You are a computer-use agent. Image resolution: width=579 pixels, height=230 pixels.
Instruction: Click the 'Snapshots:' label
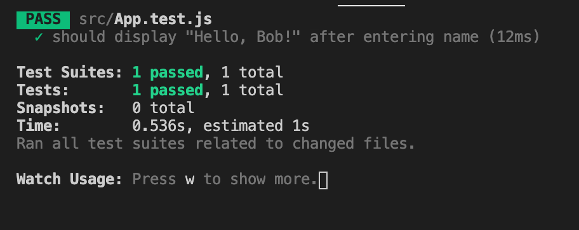pos(60,108)
